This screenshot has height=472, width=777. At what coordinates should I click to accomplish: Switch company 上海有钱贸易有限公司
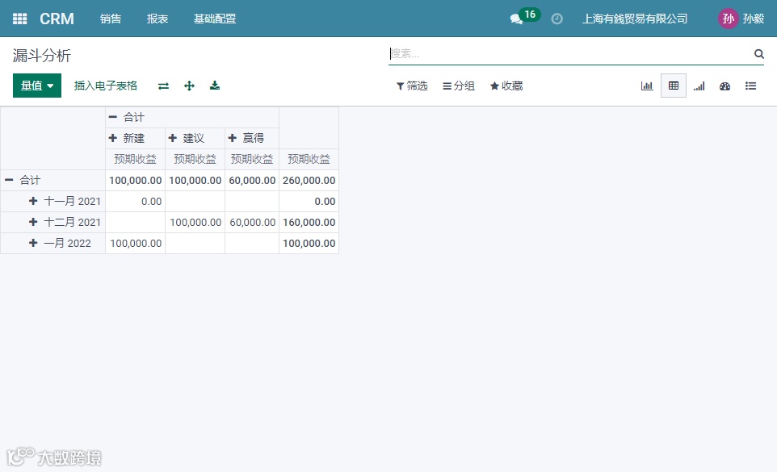pos(634,19)
